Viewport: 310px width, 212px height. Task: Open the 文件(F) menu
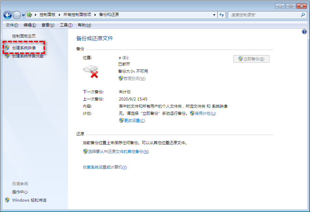[12, 25]
